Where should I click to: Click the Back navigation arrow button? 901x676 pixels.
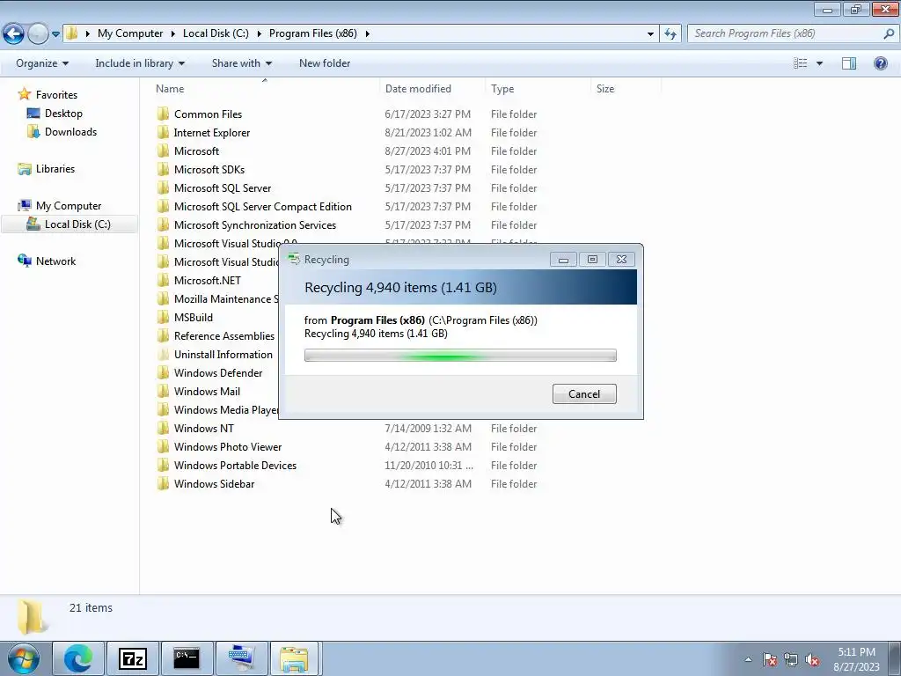tap(14, 33)
